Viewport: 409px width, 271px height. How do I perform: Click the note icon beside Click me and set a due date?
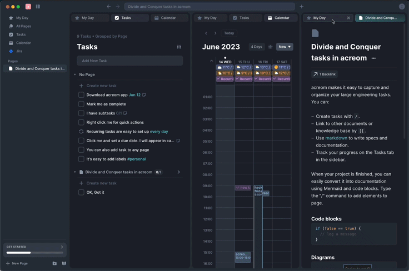coord(178,140)
